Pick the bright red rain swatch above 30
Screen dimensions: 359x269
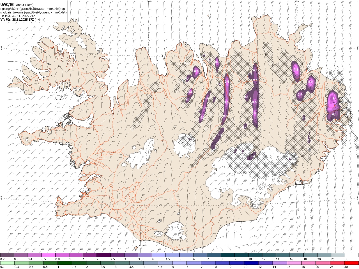click(351, 263)
